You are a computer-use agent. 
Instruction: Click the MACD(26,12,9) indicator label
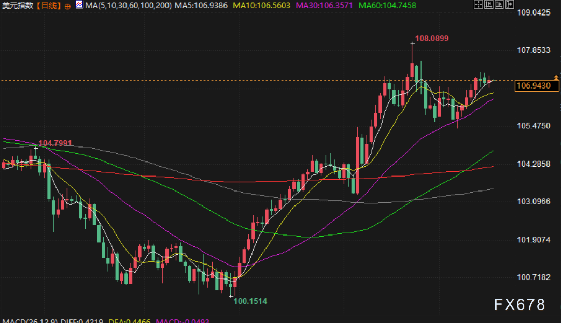click(x=30, y=321)
